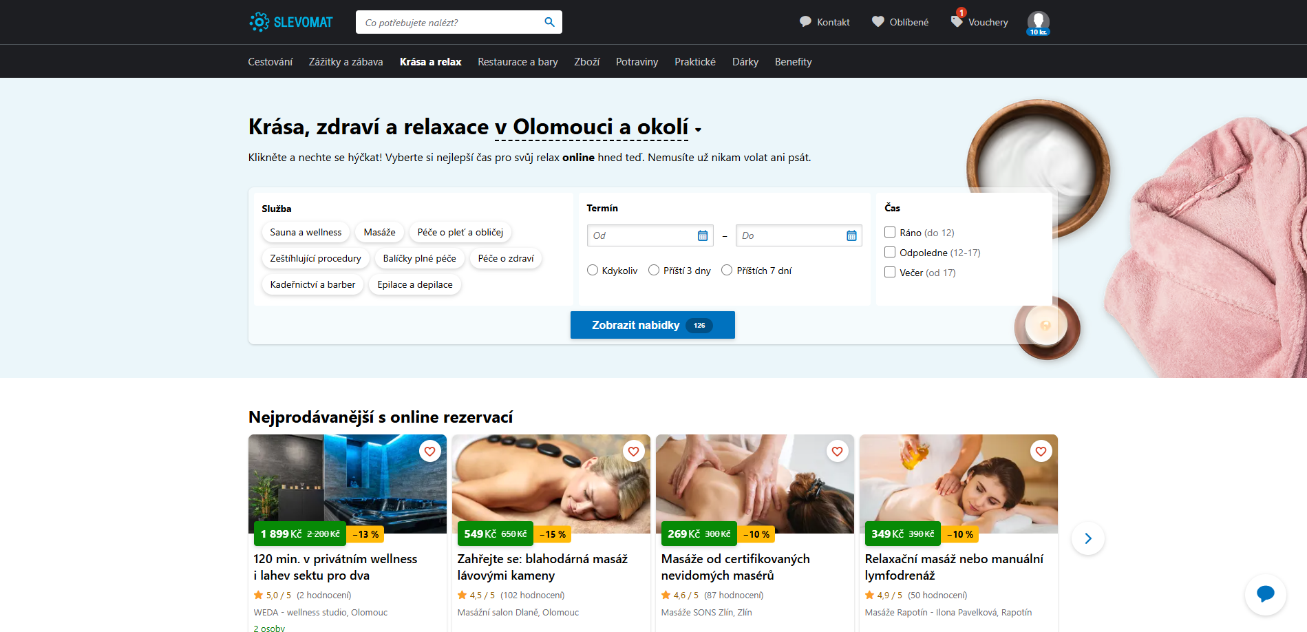The image size is (1307, 632).
Task: Click the Slevomat logo
Action: [x=290, y=22]
